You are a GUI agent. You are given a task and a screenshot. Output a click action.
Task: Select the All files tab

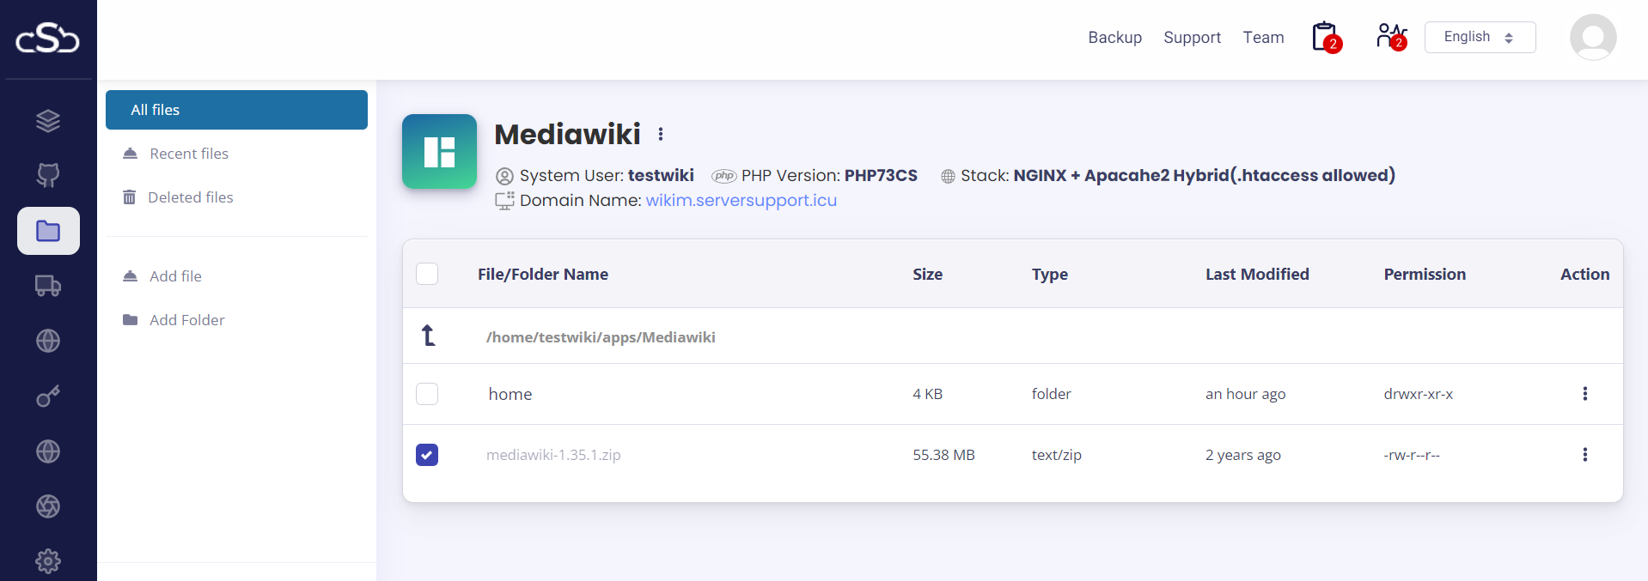pos(236,110)
